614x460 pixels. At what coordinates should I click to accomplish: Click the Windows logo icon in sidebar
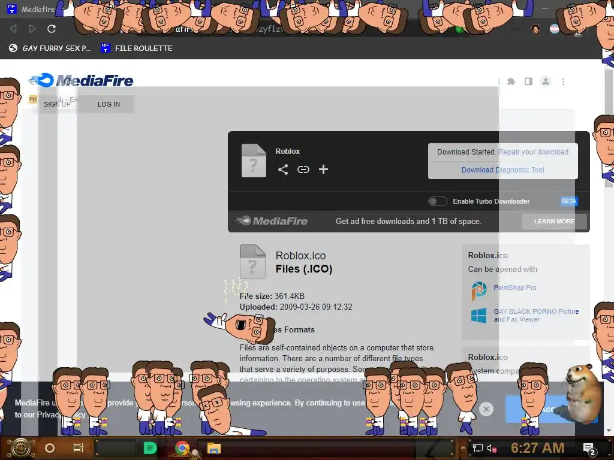(x=479, y=315)
